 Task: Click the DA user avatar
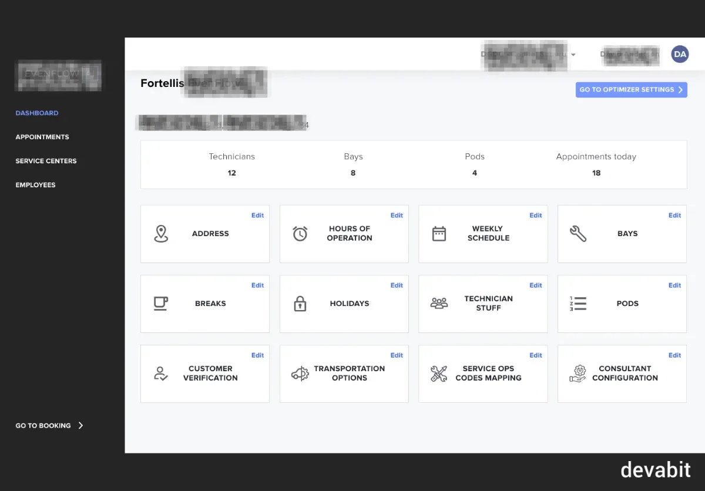[x=680, y=54]
